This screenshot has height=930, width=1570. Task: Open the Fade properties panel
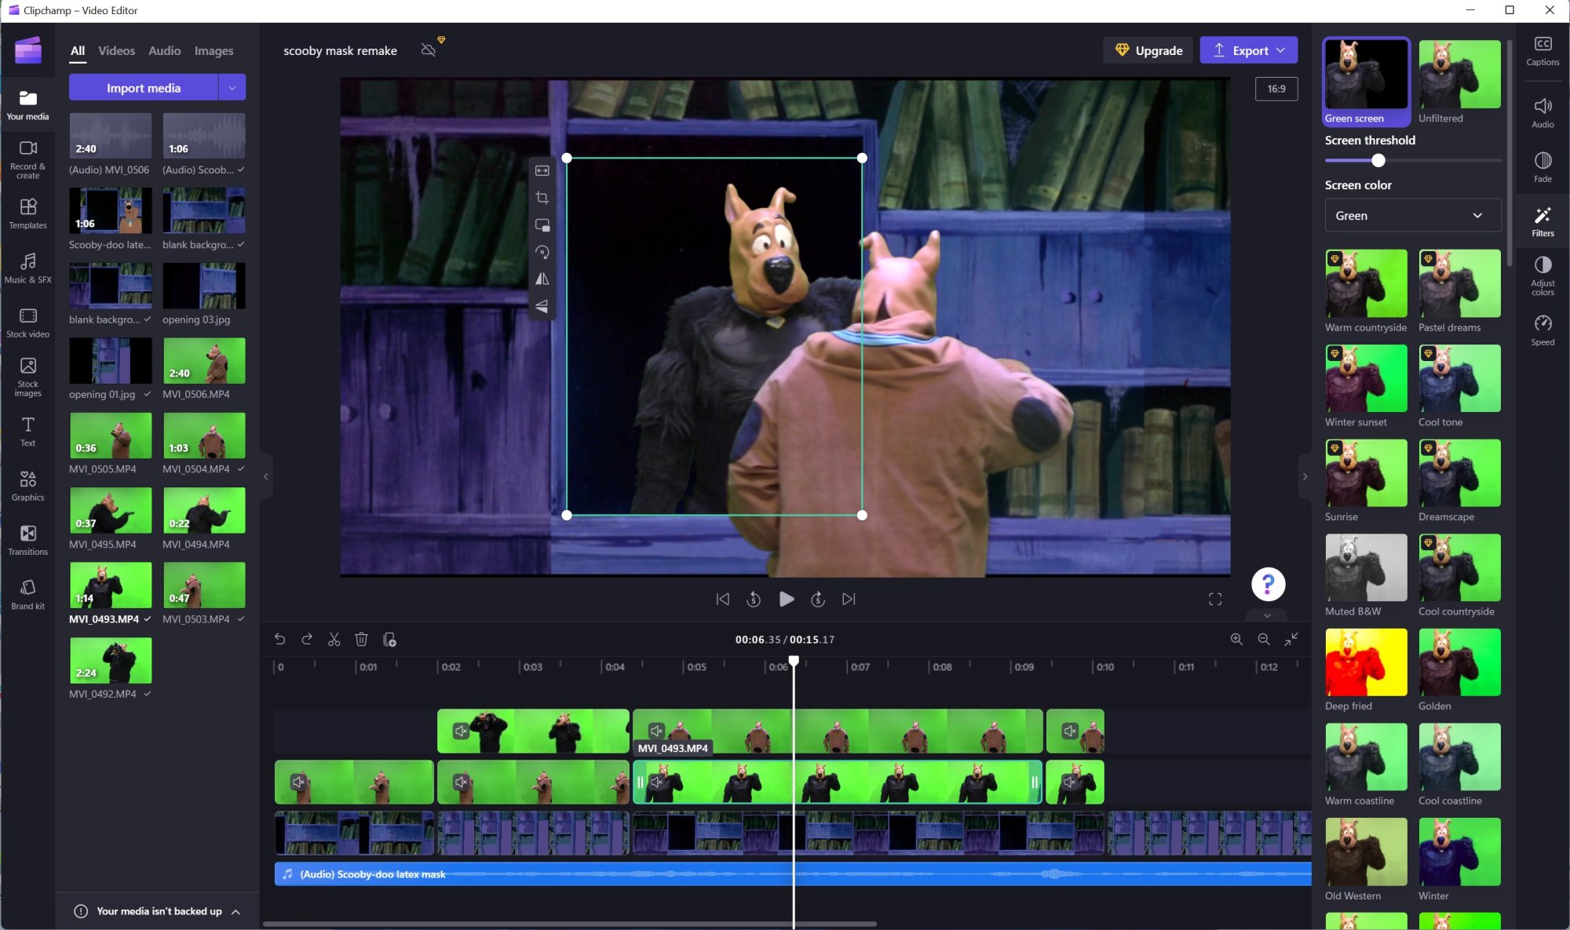[x=1542, y=167]
